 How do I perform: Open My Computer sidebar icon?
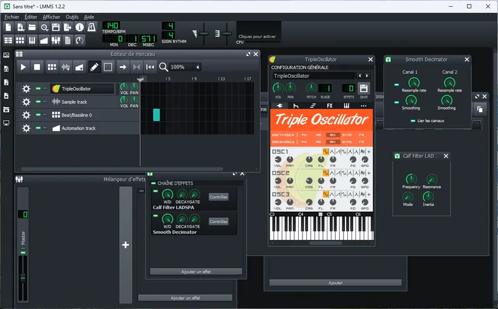pos(6,123)
